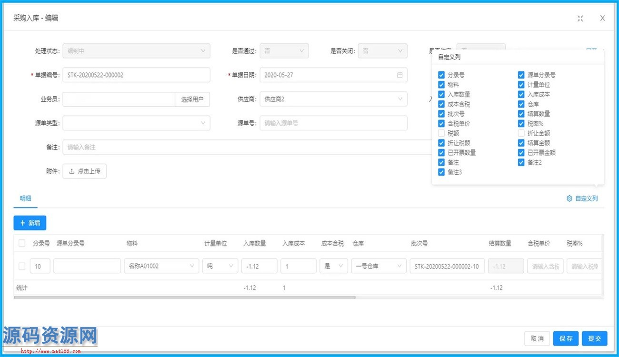Click the 含税单价 input field in row
The width and height of the screenshot is (619, 357).
545,266
